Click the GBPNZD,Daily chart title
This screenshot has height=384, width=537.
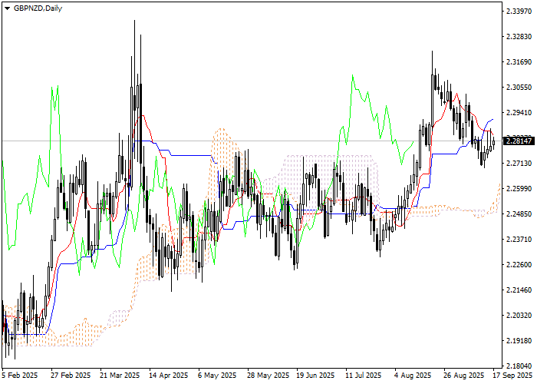pyautogui.click(x=39, y=8)
